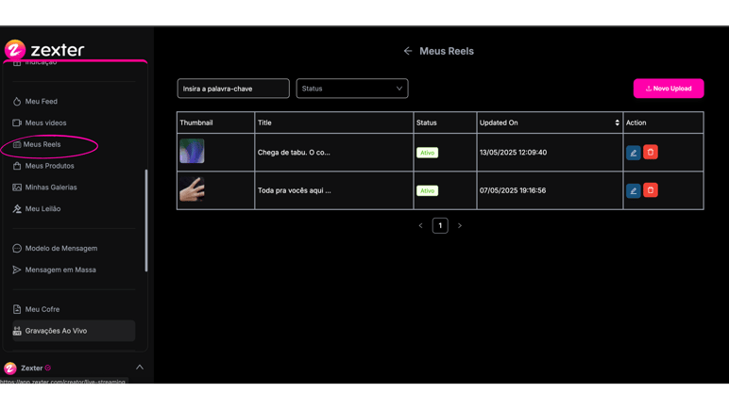Expand the Zexter profile menu chevron
Screen dimensions: 729x409
[x=140, y=368]
